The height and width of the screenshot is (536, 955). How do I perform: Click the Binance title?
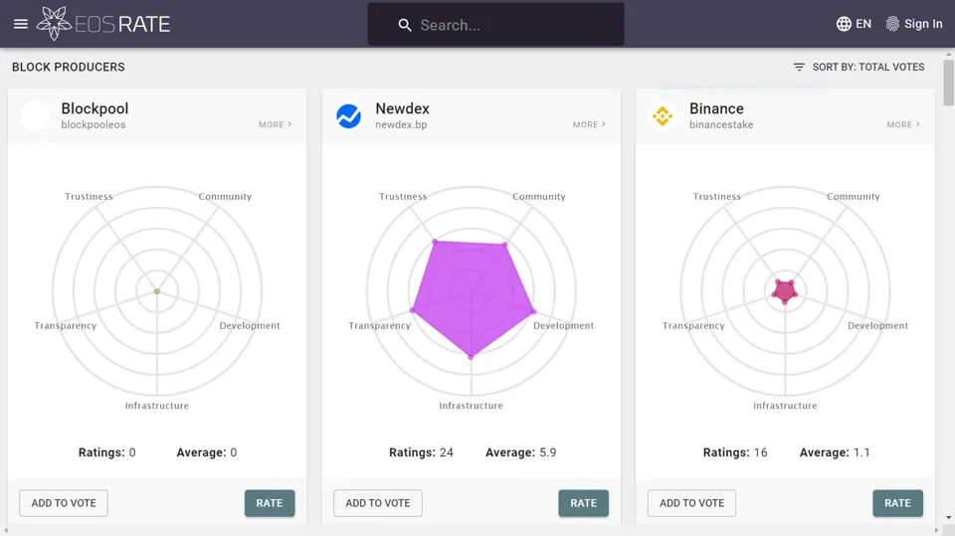pos(716,108)
